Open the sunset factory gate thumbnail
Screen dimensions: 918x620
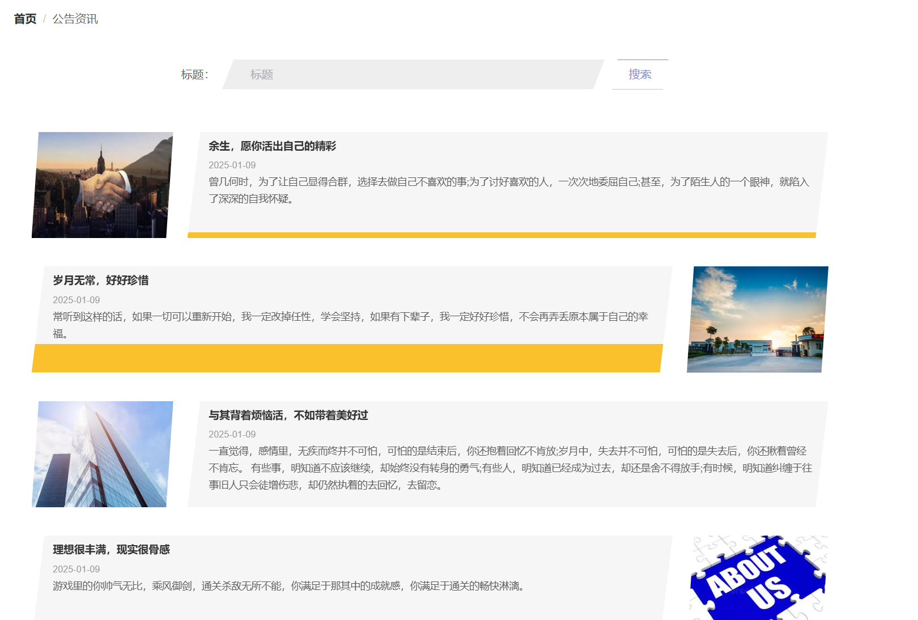point(757,319)
